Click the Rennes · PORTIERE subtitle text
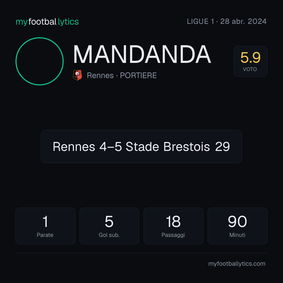The width and height of the screenshot is (283, 283). pyautogui.click(x=122, y=75)
